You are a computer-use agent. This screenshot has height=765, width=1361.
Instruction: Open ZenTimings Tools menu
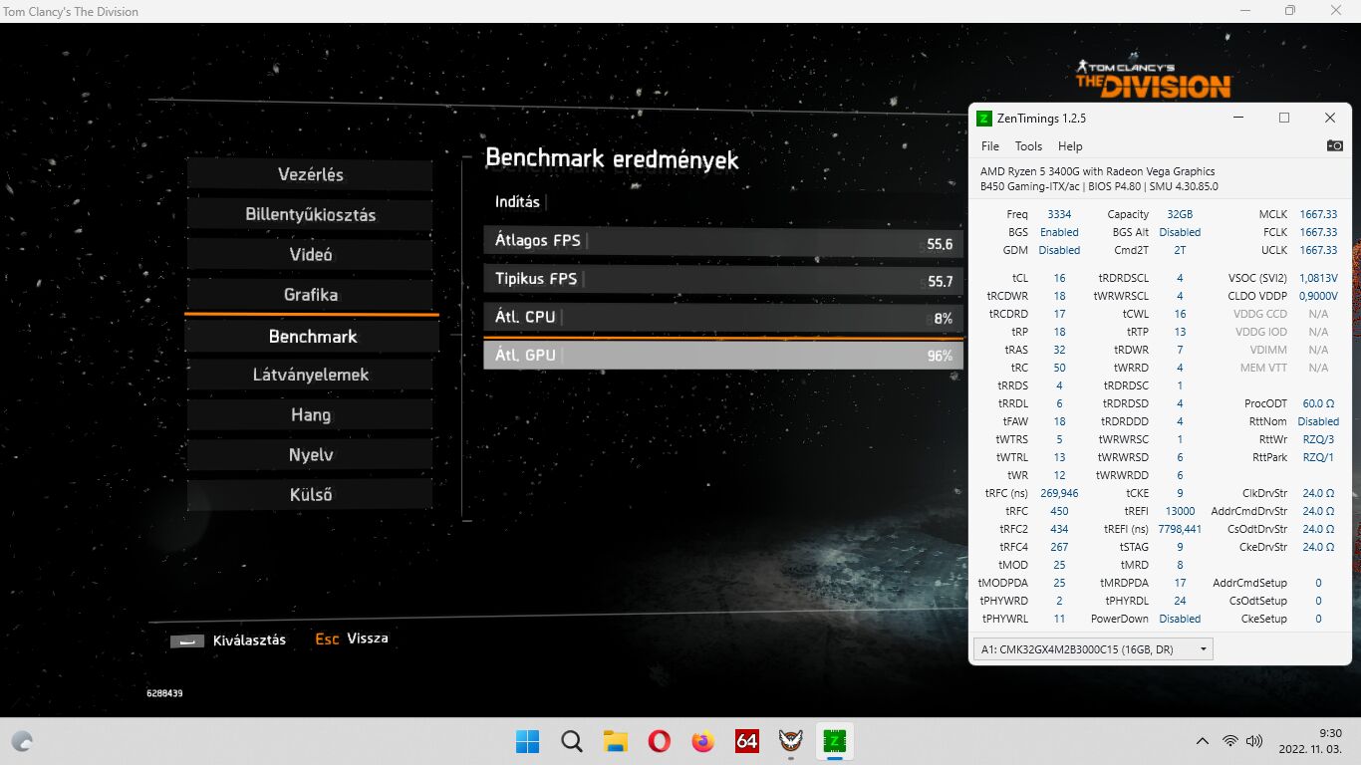pyautogui.click(x=1028, y=145)
